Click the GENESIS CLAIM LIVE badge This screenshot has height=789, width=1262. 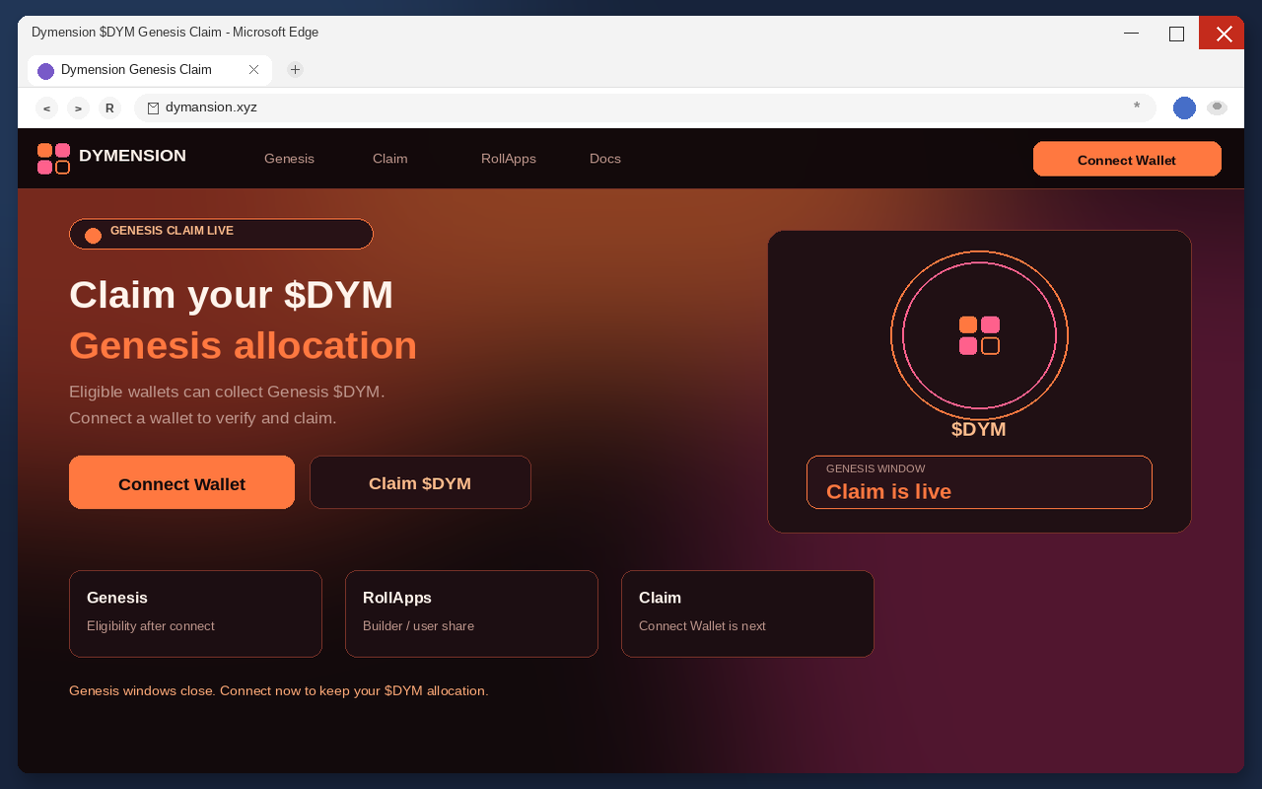tap(221, 234)
